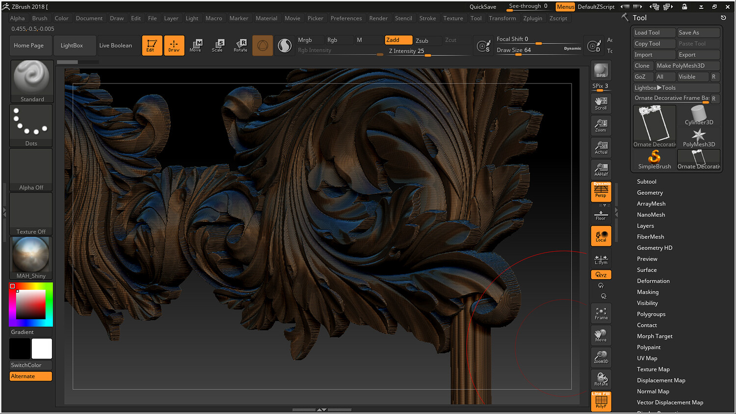The width and height of the screenshot is (736, 414).
Task: Click the Scroll canvas icon
Action: coord(601,103)
